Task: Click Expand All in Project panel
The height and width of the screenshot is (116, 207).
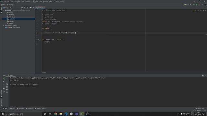Action: pyautogui.click(x=25, y=8)
